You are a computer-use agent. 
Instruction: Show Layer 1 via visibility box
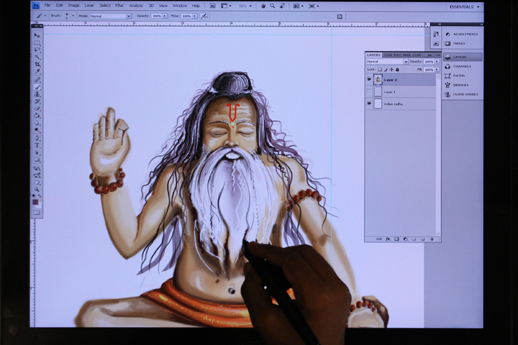click(369, 92)
